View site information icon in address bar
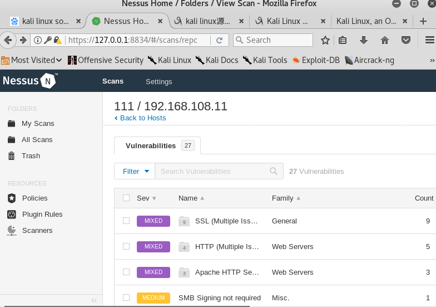Viewport: 436px width, 307px height. 38,40
